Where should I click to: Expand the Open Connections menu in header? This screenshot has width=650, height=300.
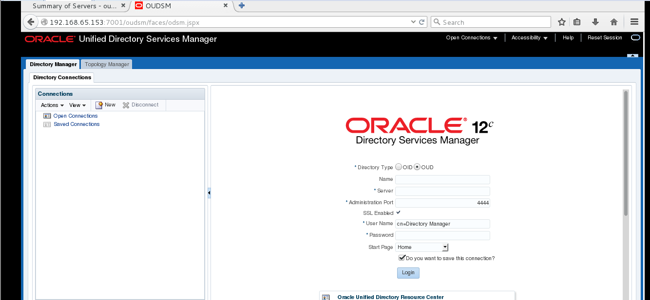coord(471,37)
